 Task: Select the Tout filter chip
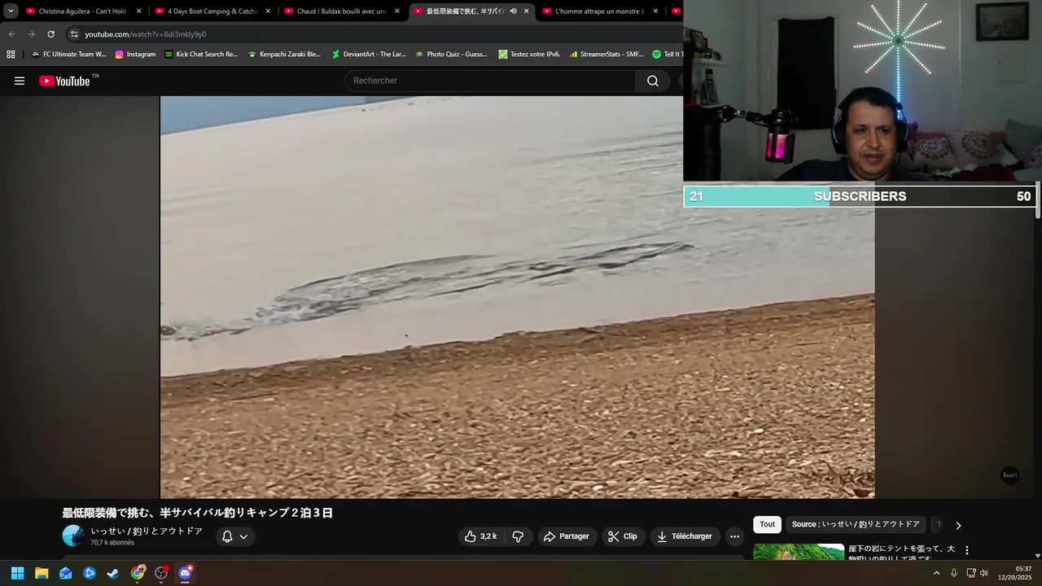coord(767,525)
